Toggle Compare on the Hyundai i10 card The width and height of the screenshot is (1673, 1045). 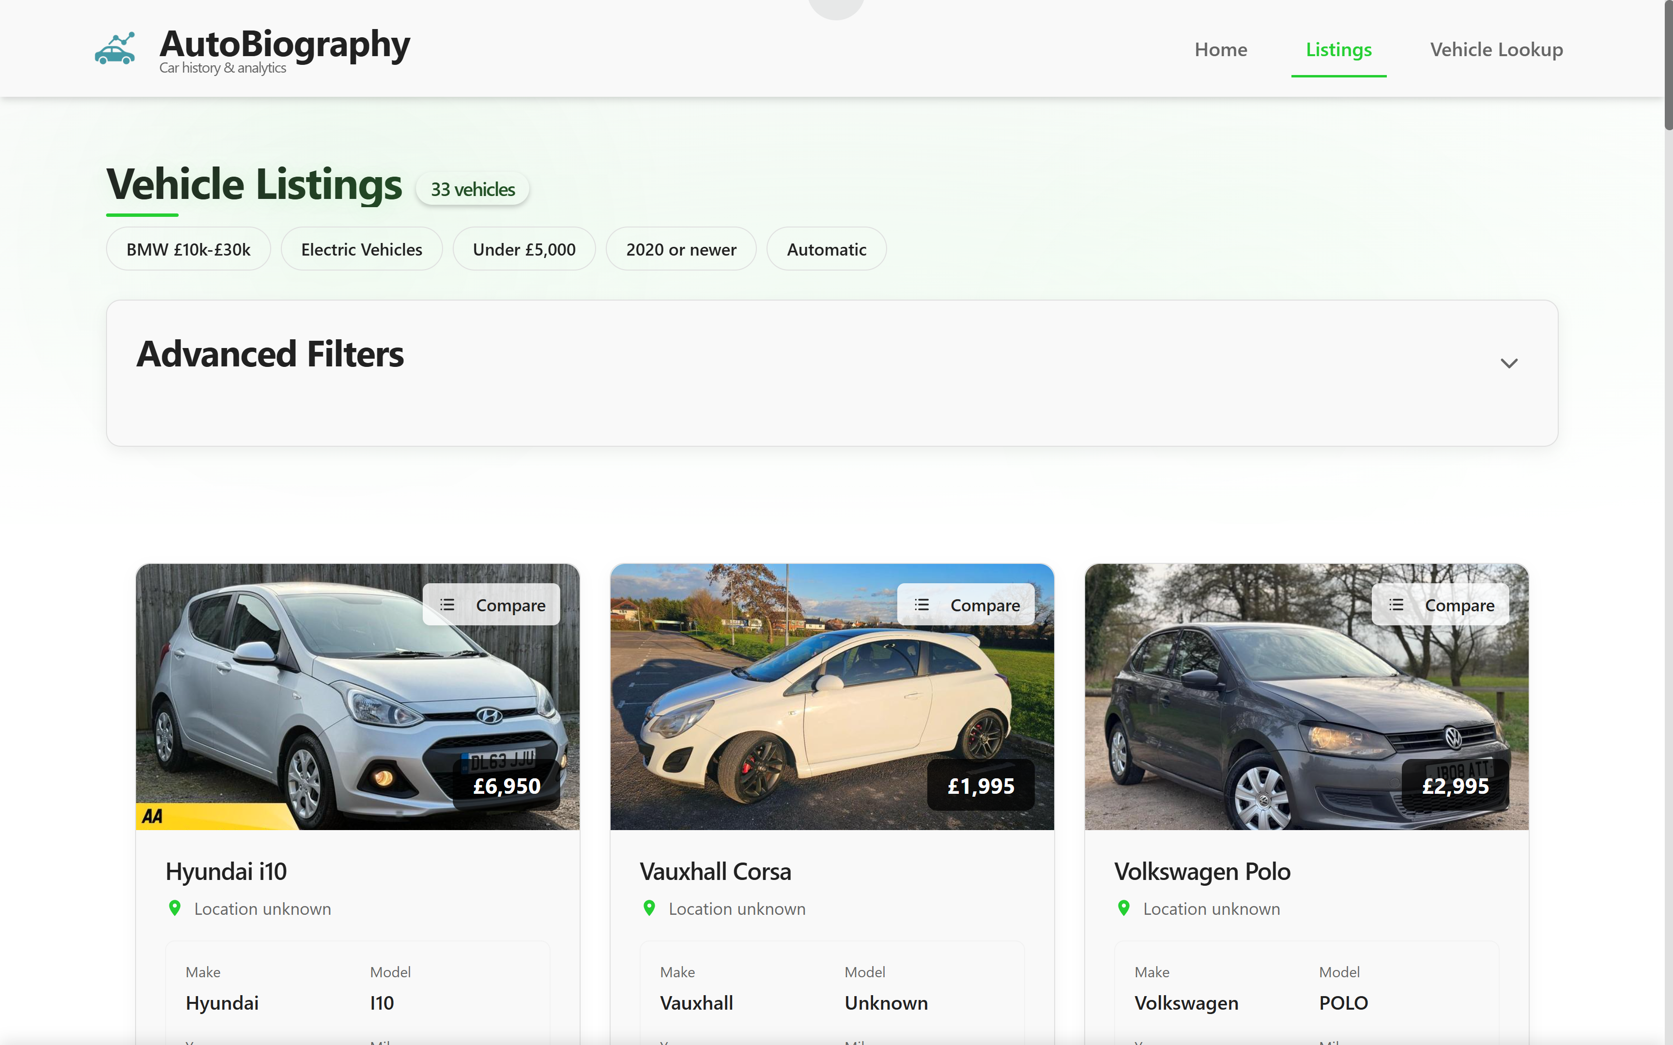click(491, 605)
